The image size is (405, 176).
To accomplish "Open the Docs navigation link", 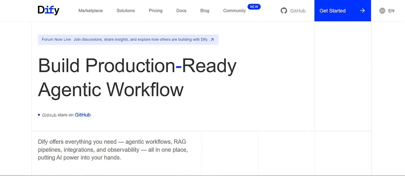I will coord(181,11).
